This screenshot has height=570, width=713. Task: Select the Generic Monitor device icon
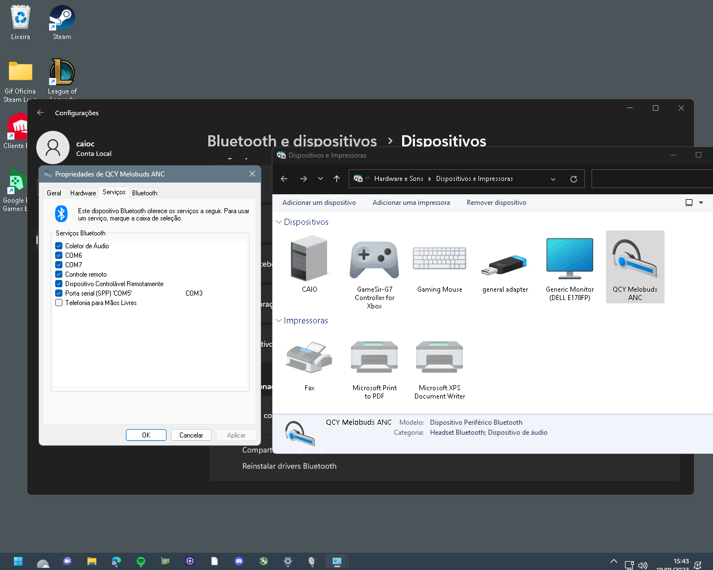[569, 258]
